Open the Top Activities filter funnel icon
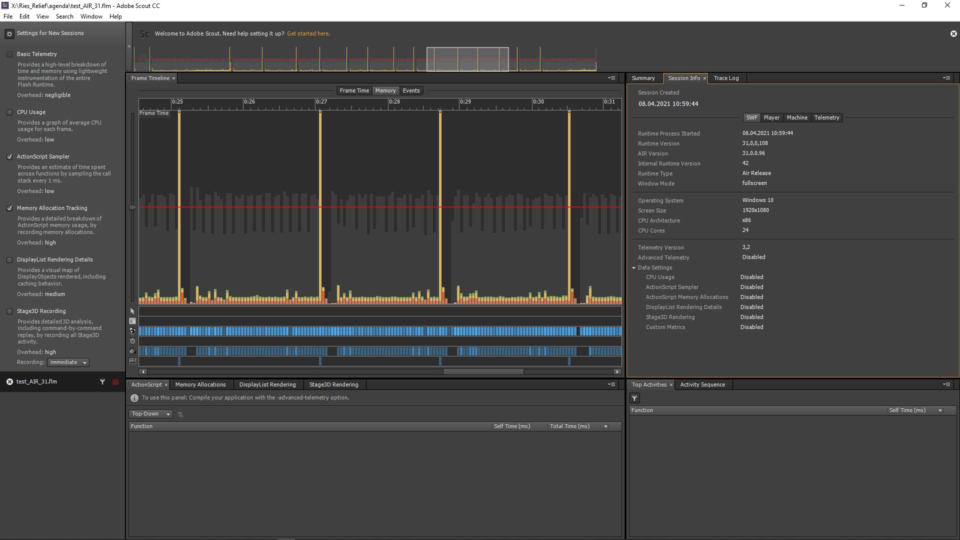The height and width of the screenshot is (540, 960). [x=634, y=398]
